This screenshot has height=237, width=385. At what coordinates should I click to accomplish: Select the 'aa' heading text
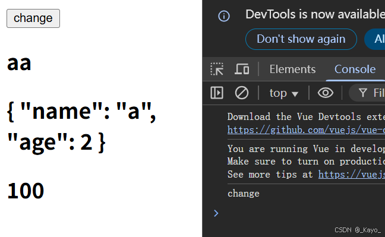pos(19,64)
